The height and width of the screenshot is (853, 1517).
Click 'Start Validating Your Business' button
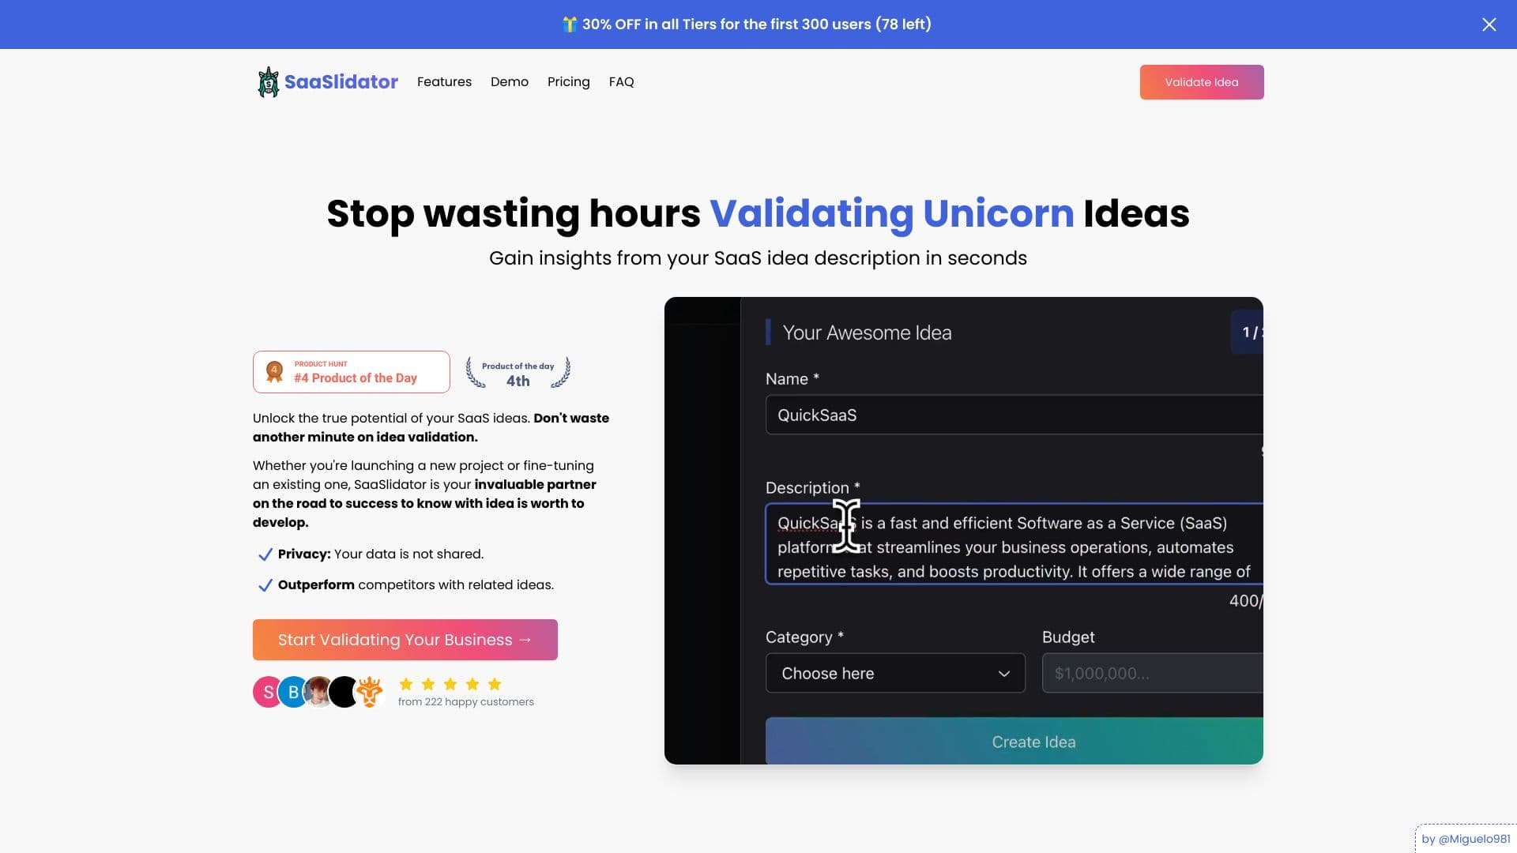405,640
